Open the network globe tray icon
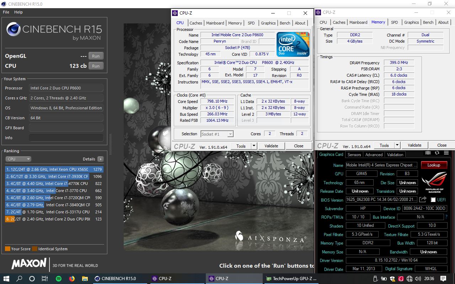Image resolution: width=455 pixels, height=284 pixels. click(409, 279)
